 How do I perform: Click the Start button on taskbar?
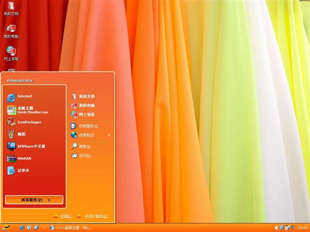click(x=7, y=228)
